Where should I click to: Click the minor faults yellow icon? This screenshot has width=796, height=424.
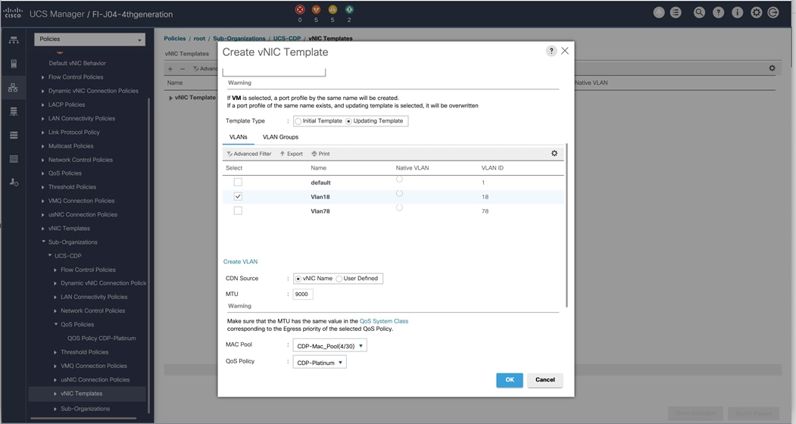pos(332,10)
